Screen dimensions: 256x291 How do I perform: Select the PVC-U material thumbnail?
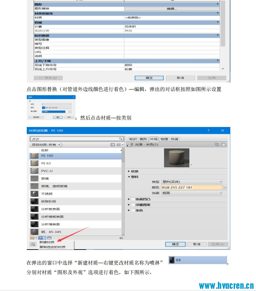(34, 171)
